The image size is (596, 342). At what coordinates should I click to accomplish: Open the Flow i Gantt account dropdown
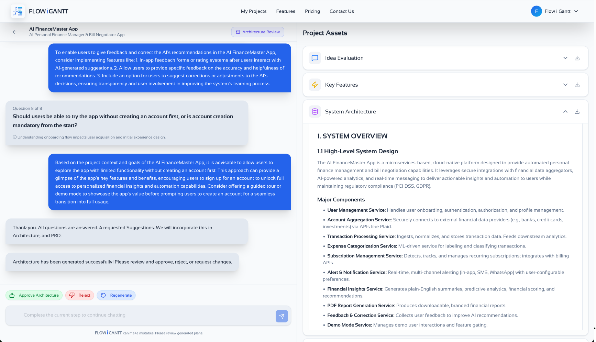coord(576,11)
